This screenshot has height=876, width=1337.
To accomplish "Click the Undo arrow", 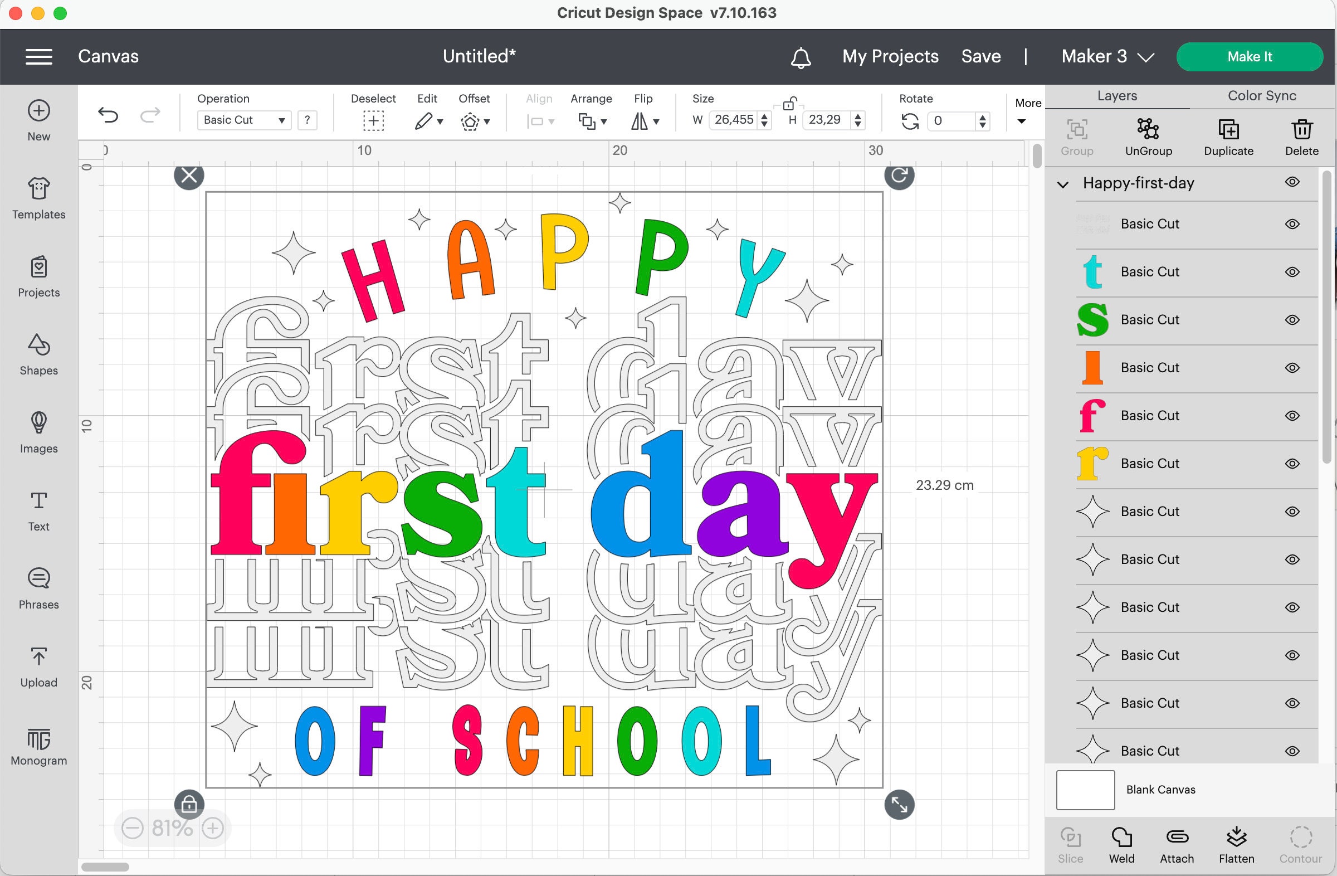I will pos(108,115).
